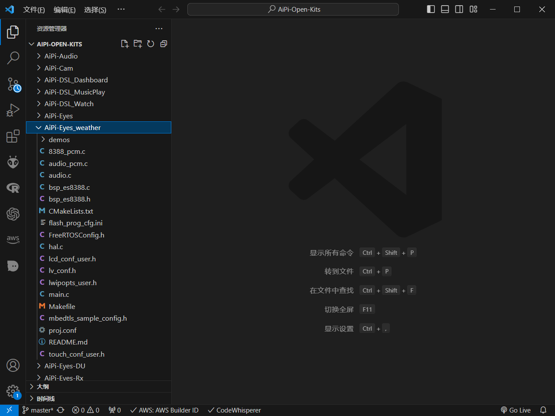This screenshot has height=416, width=555.
Task: Open the AWS Toolkit panel
Action: 13,239
